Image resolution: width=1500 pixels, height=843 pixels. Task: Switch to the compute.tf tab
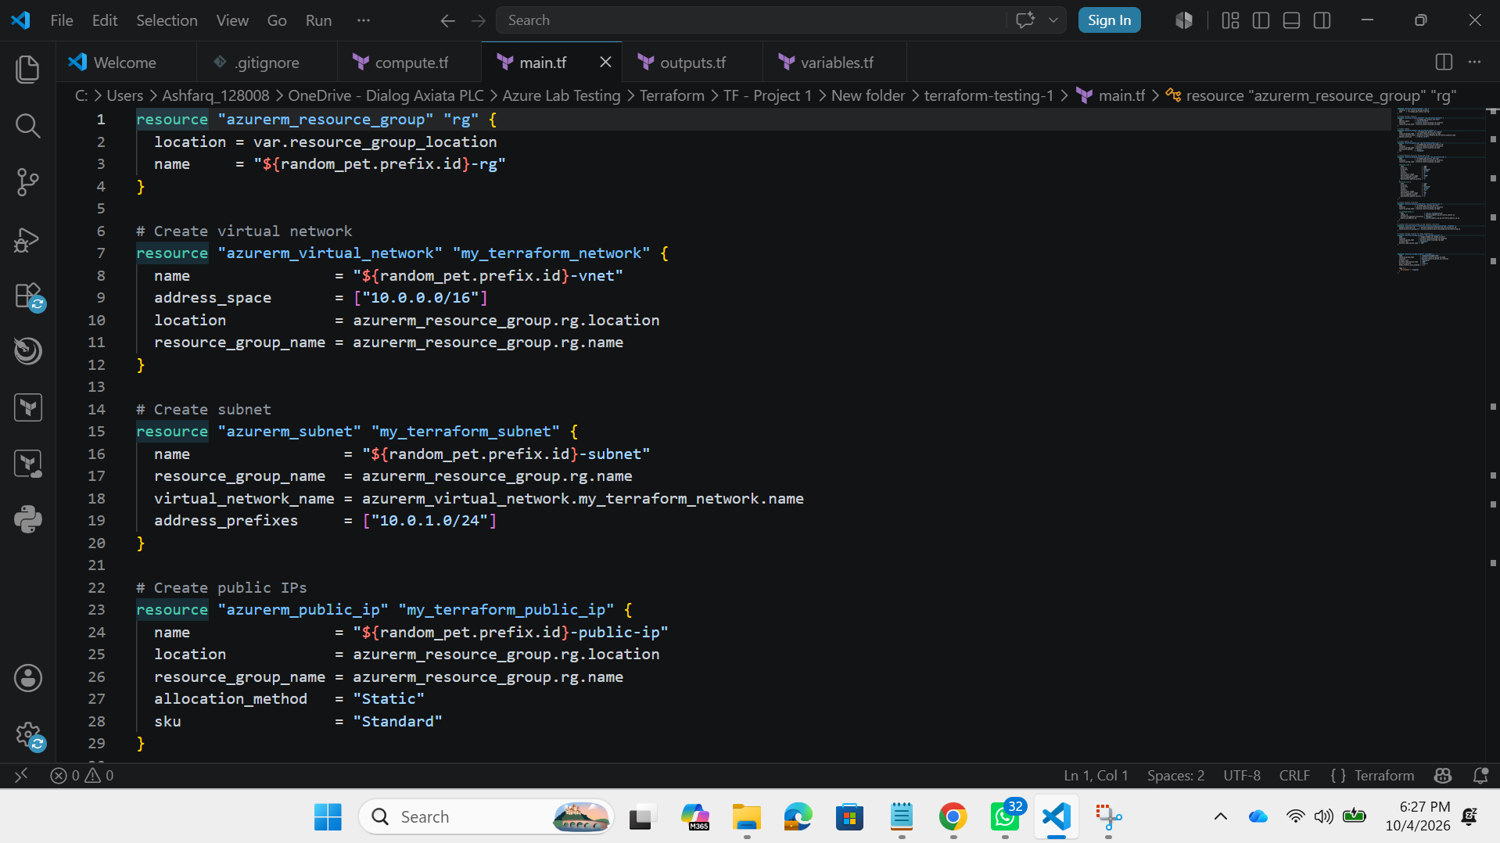click(x=411, y=62)
